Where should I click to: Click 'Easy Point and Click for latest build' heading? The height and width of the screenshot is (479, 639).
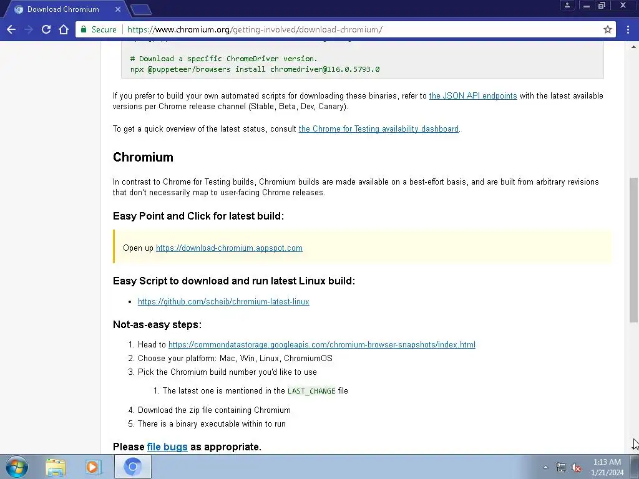[198, 216]
